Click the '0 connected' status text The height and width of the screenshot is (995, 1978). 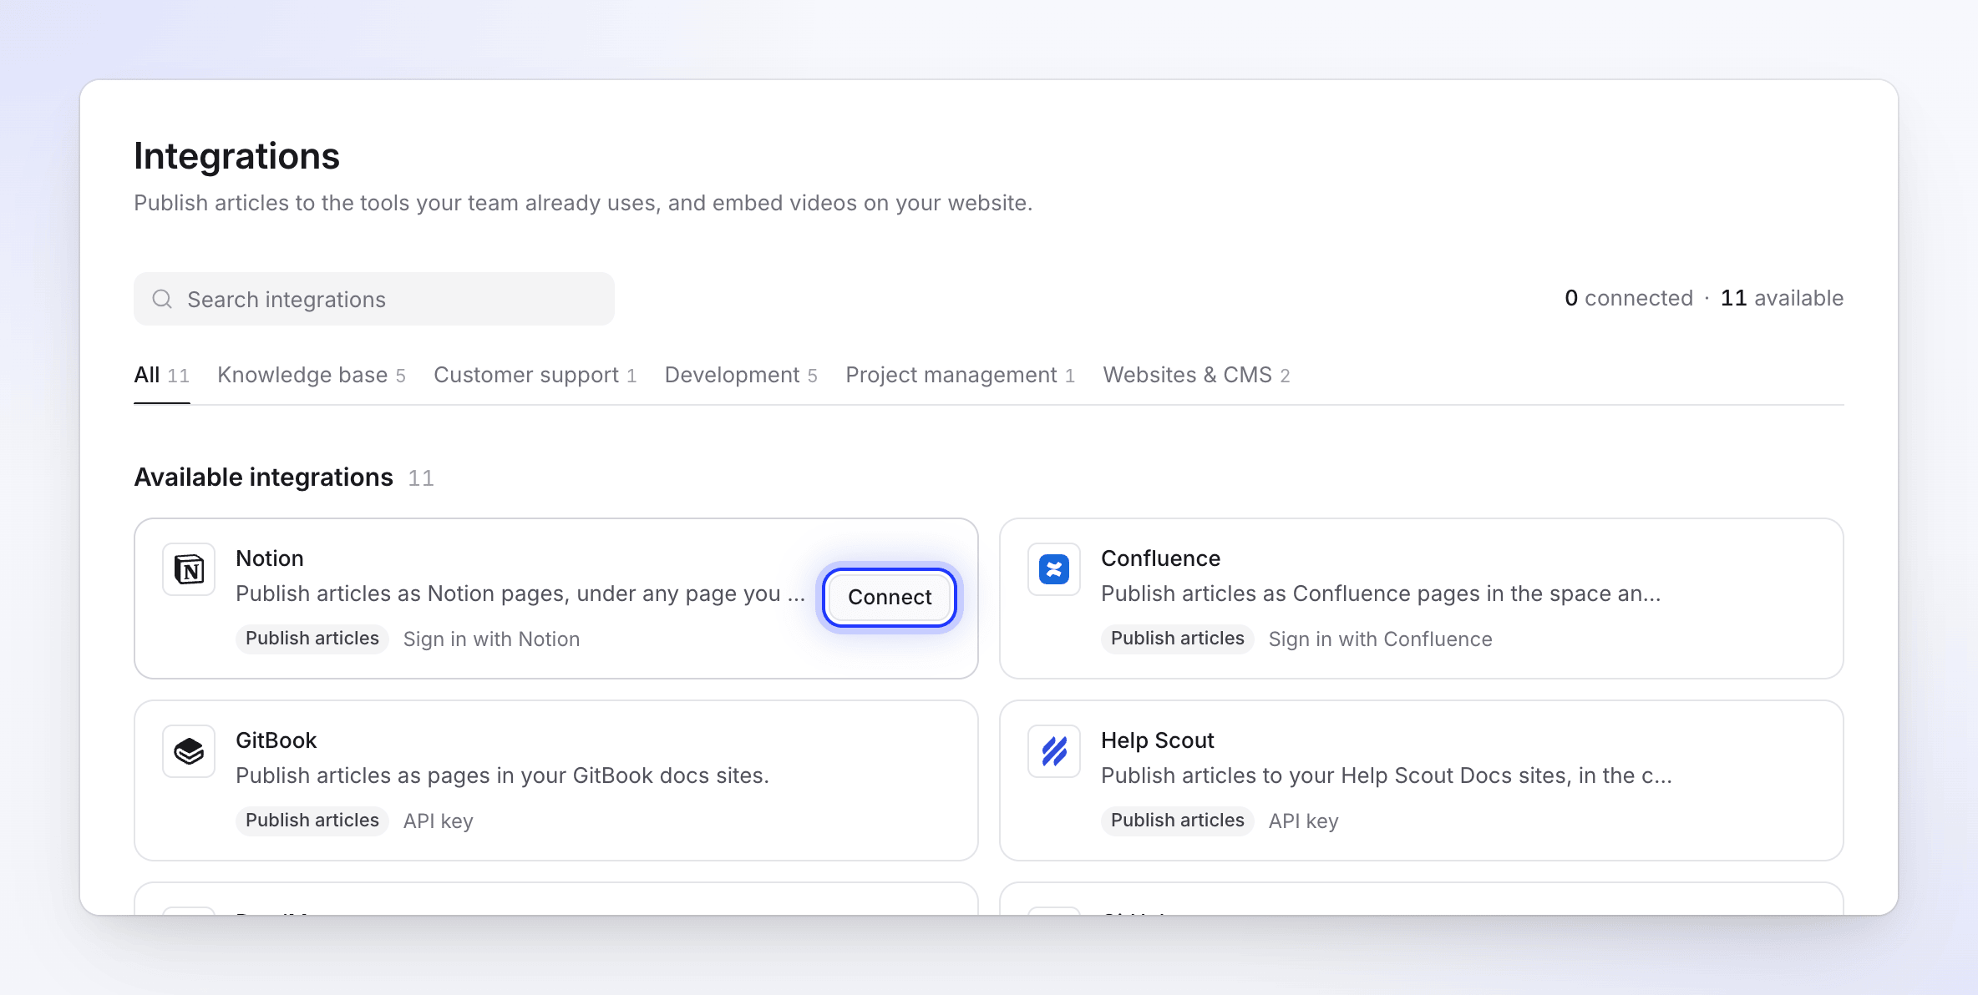tap(1629, 298)
